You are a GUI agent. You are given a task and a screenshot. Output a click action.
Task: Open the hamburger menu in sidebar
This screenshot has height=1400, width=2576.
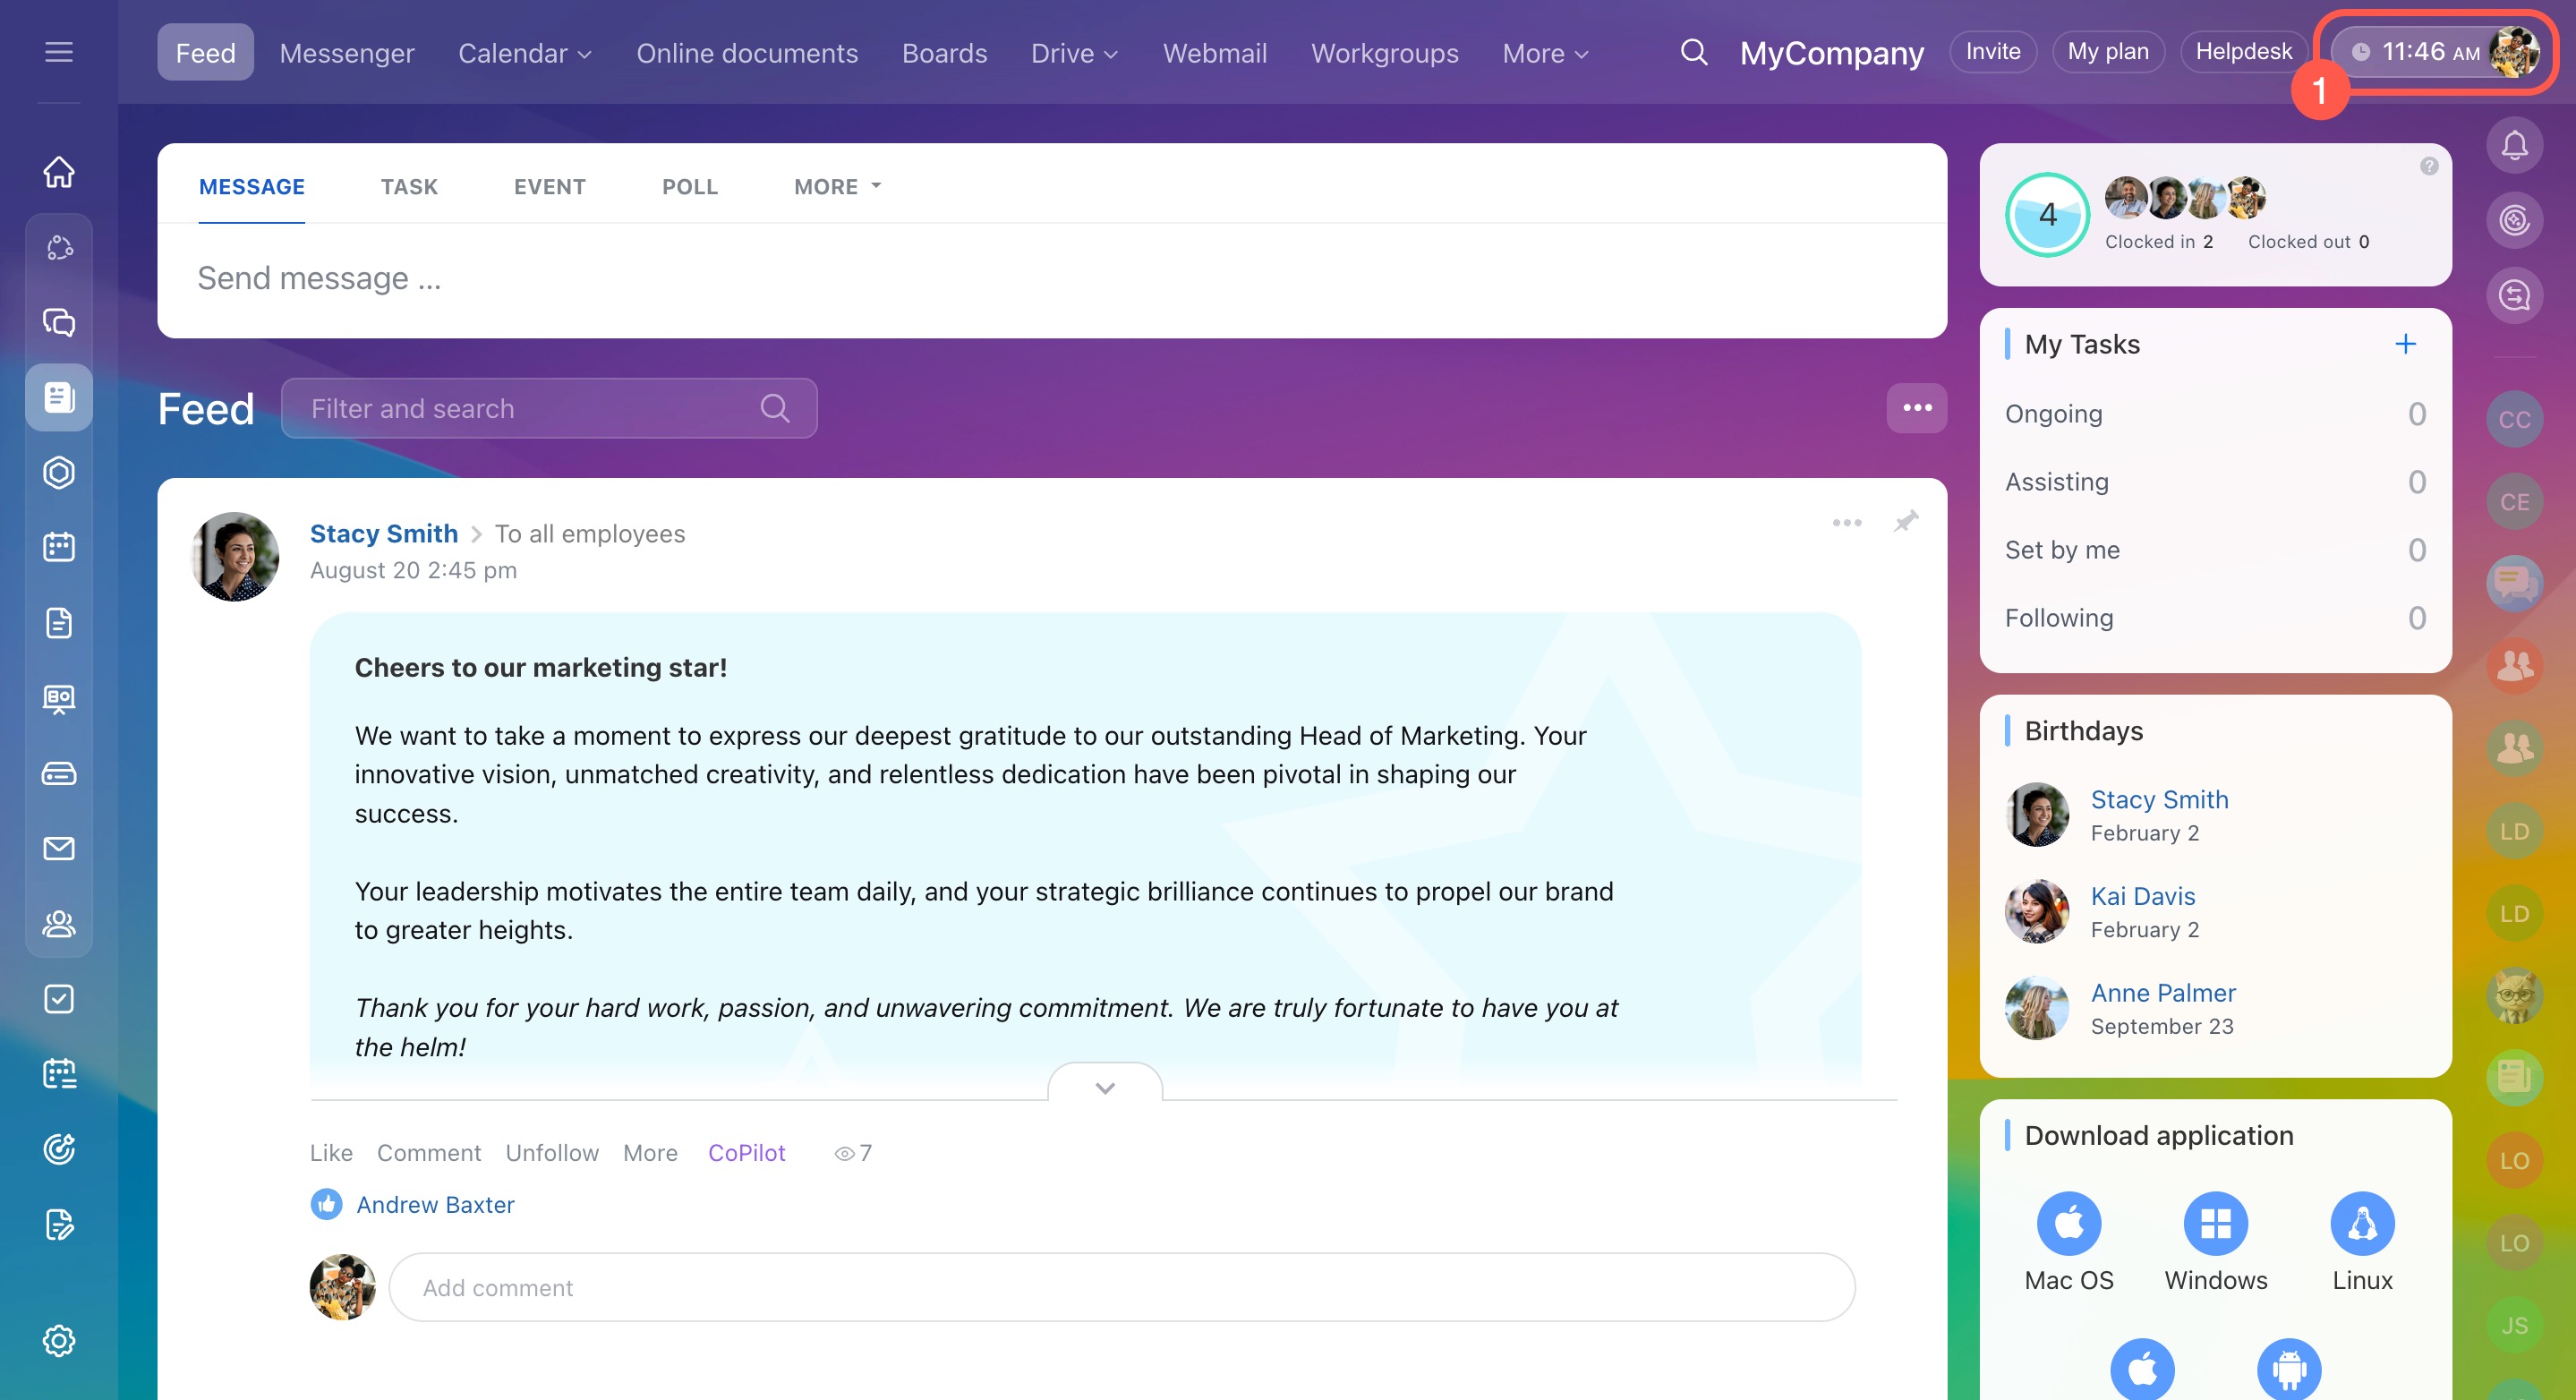(59, 52)
